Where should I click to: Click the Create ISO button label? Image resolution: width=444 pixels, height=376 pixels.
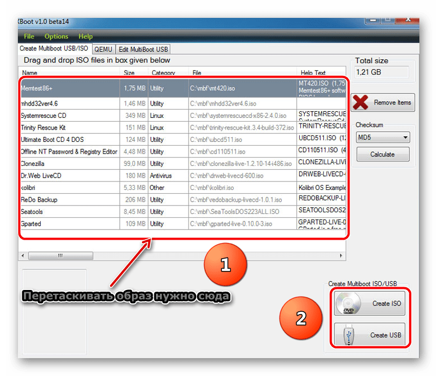(386, 303)
